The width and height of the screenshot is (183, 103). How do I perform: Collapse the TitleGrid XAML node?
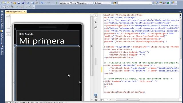coord(104,66)
